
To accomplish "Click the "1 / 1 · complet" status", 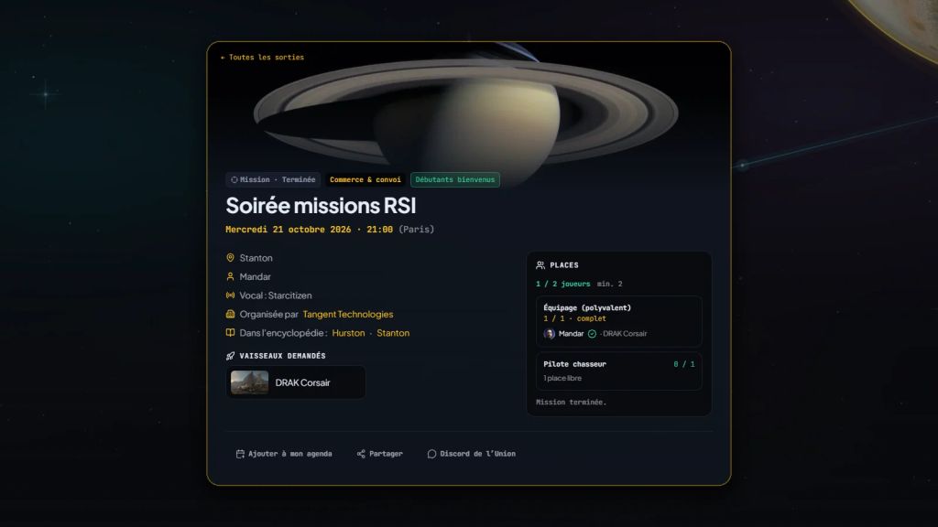I will pyautogui.click(x=575, y=319).
